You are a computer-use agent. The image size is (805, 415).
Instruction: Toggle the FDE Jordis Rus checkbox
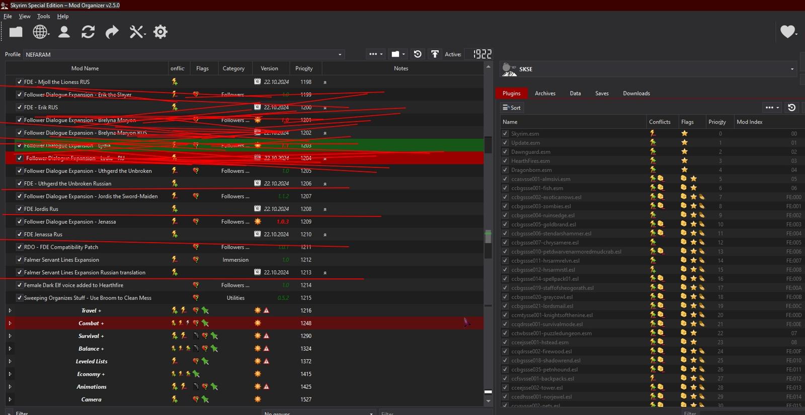pyautogui.click(x=20, y=209)
